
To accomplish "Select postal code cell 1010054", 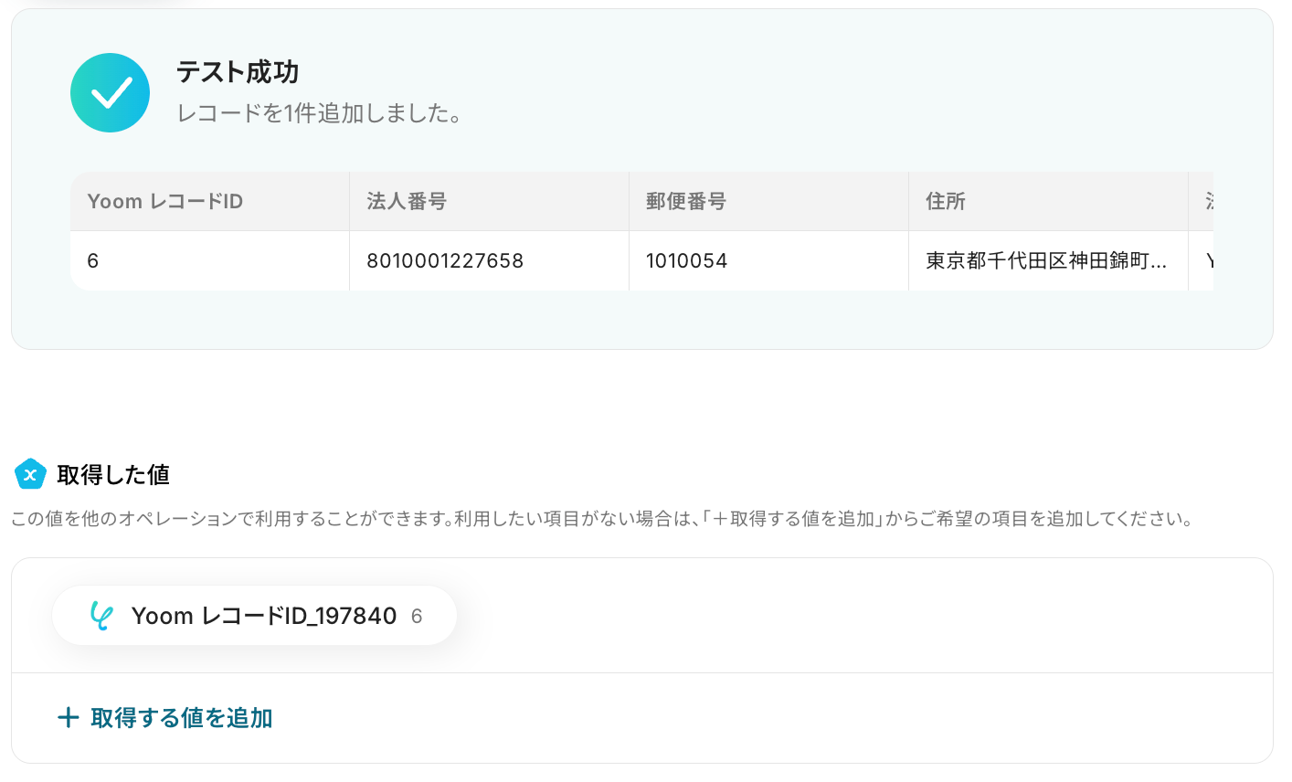I will click(769, 260).
